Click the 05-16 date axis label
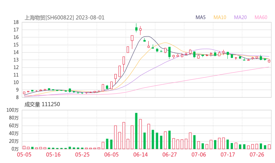Viewport: 275px width, 163px height. (x=53, y=154)
